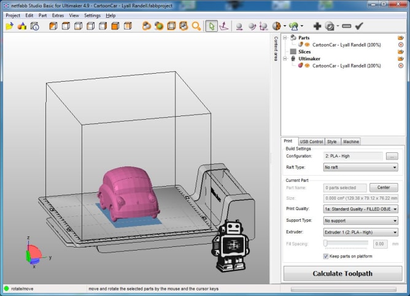Open the Help menu
Image resolution: width=410 pixels, height=296 pixels.
pyautogui.click(x=110, y=15)
